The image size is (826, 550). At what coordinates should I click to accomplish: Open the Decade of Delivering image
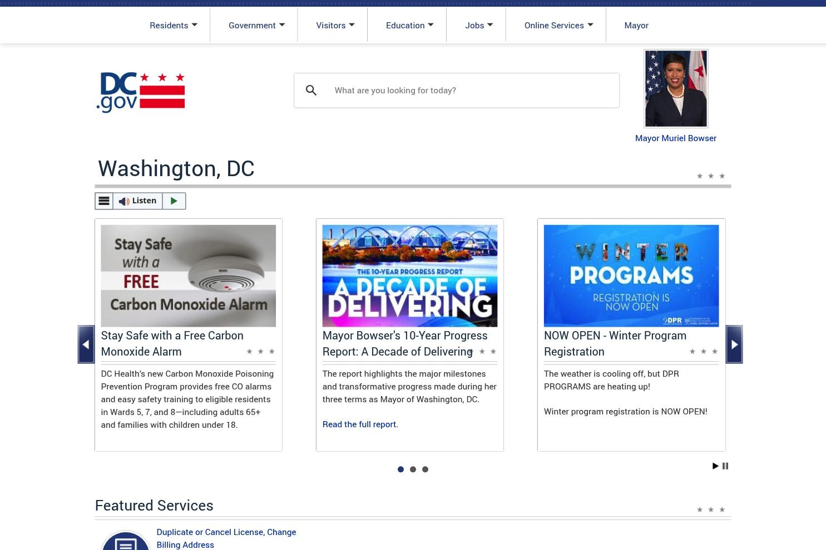coord(410,276)
